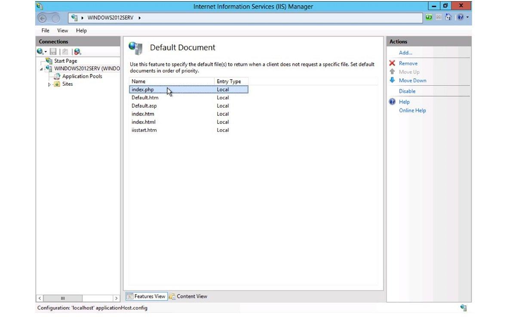Open breadcrumb arrow before WINDOWS2012SERV in address bar

point(82,18)
